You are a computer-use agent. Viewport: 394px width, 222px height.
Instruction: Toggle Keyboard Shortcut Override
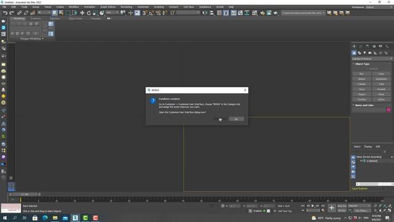click(x=137, y=13)
